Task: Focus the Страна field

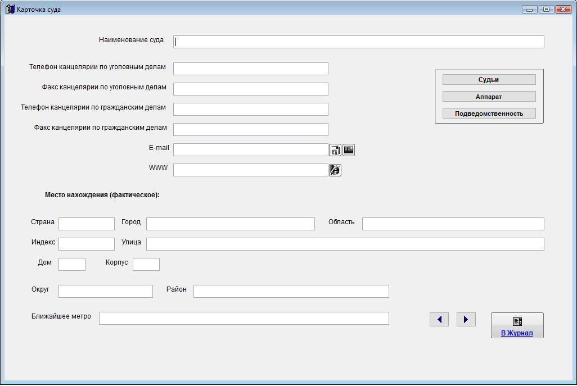Action: 87,224
